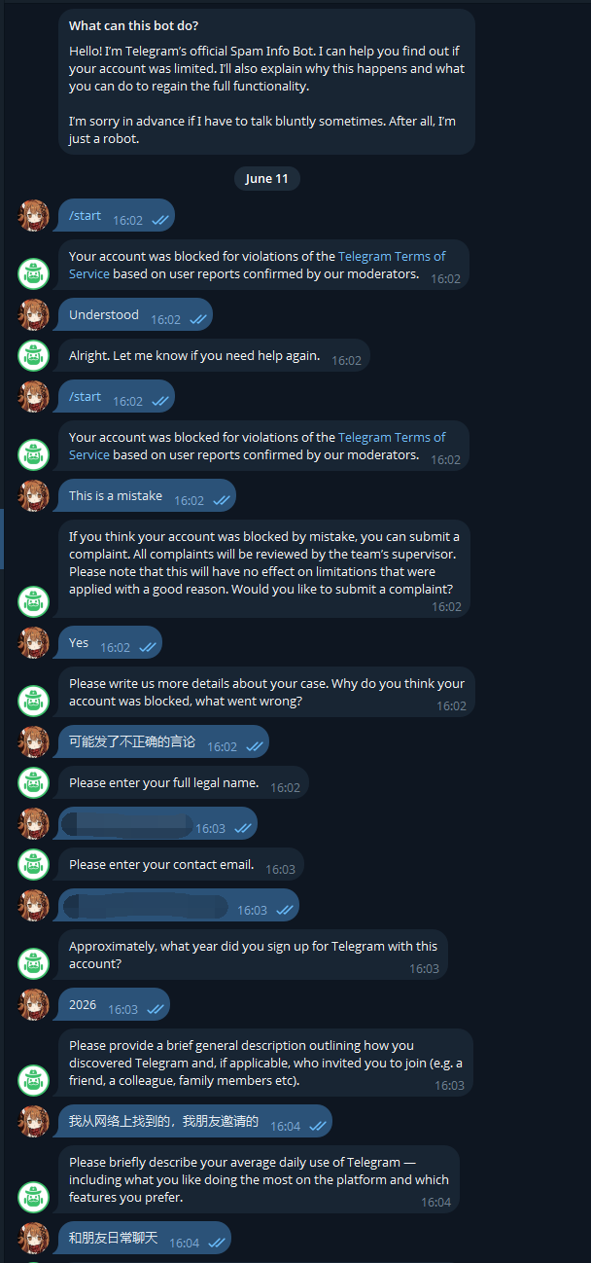This screenshot has width=591, height=1263.
Task: Select the 'Yes' message bubble
Action: click(110, 642)
